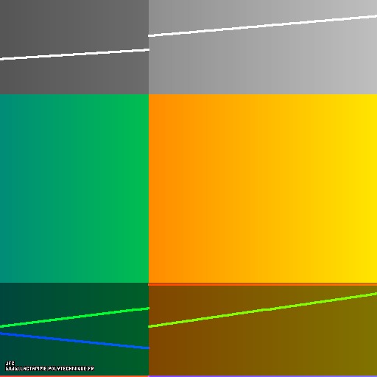Select the brown-olive bottom panel
The height and width of the screenshot is (377, 377).
coord(263,331)
